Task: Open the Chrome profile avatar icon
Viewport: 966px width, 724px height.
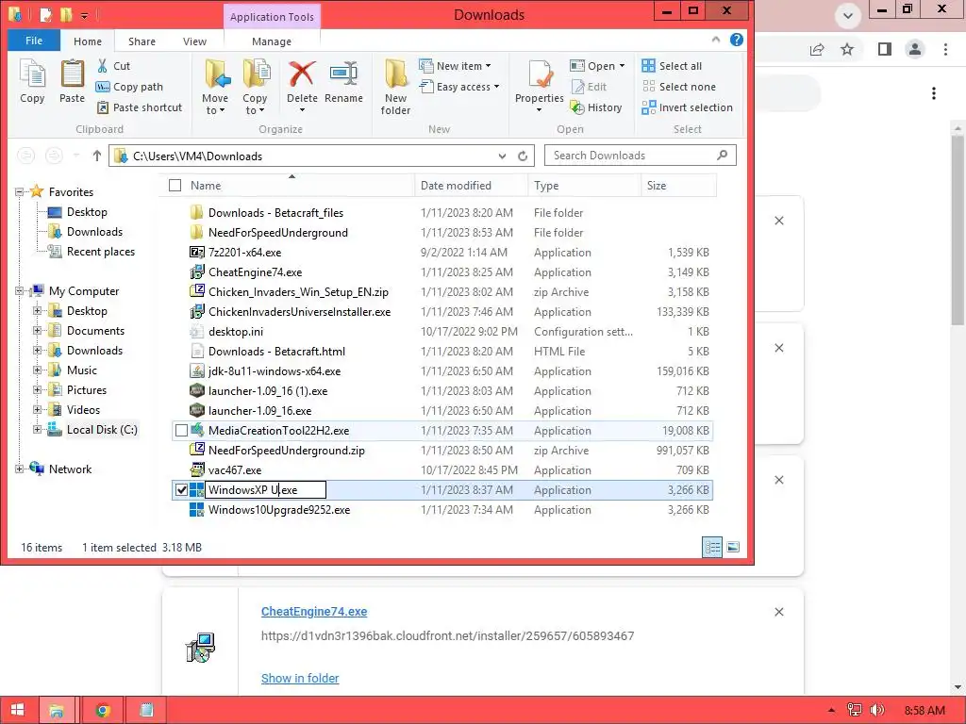Action: point(915,49)
